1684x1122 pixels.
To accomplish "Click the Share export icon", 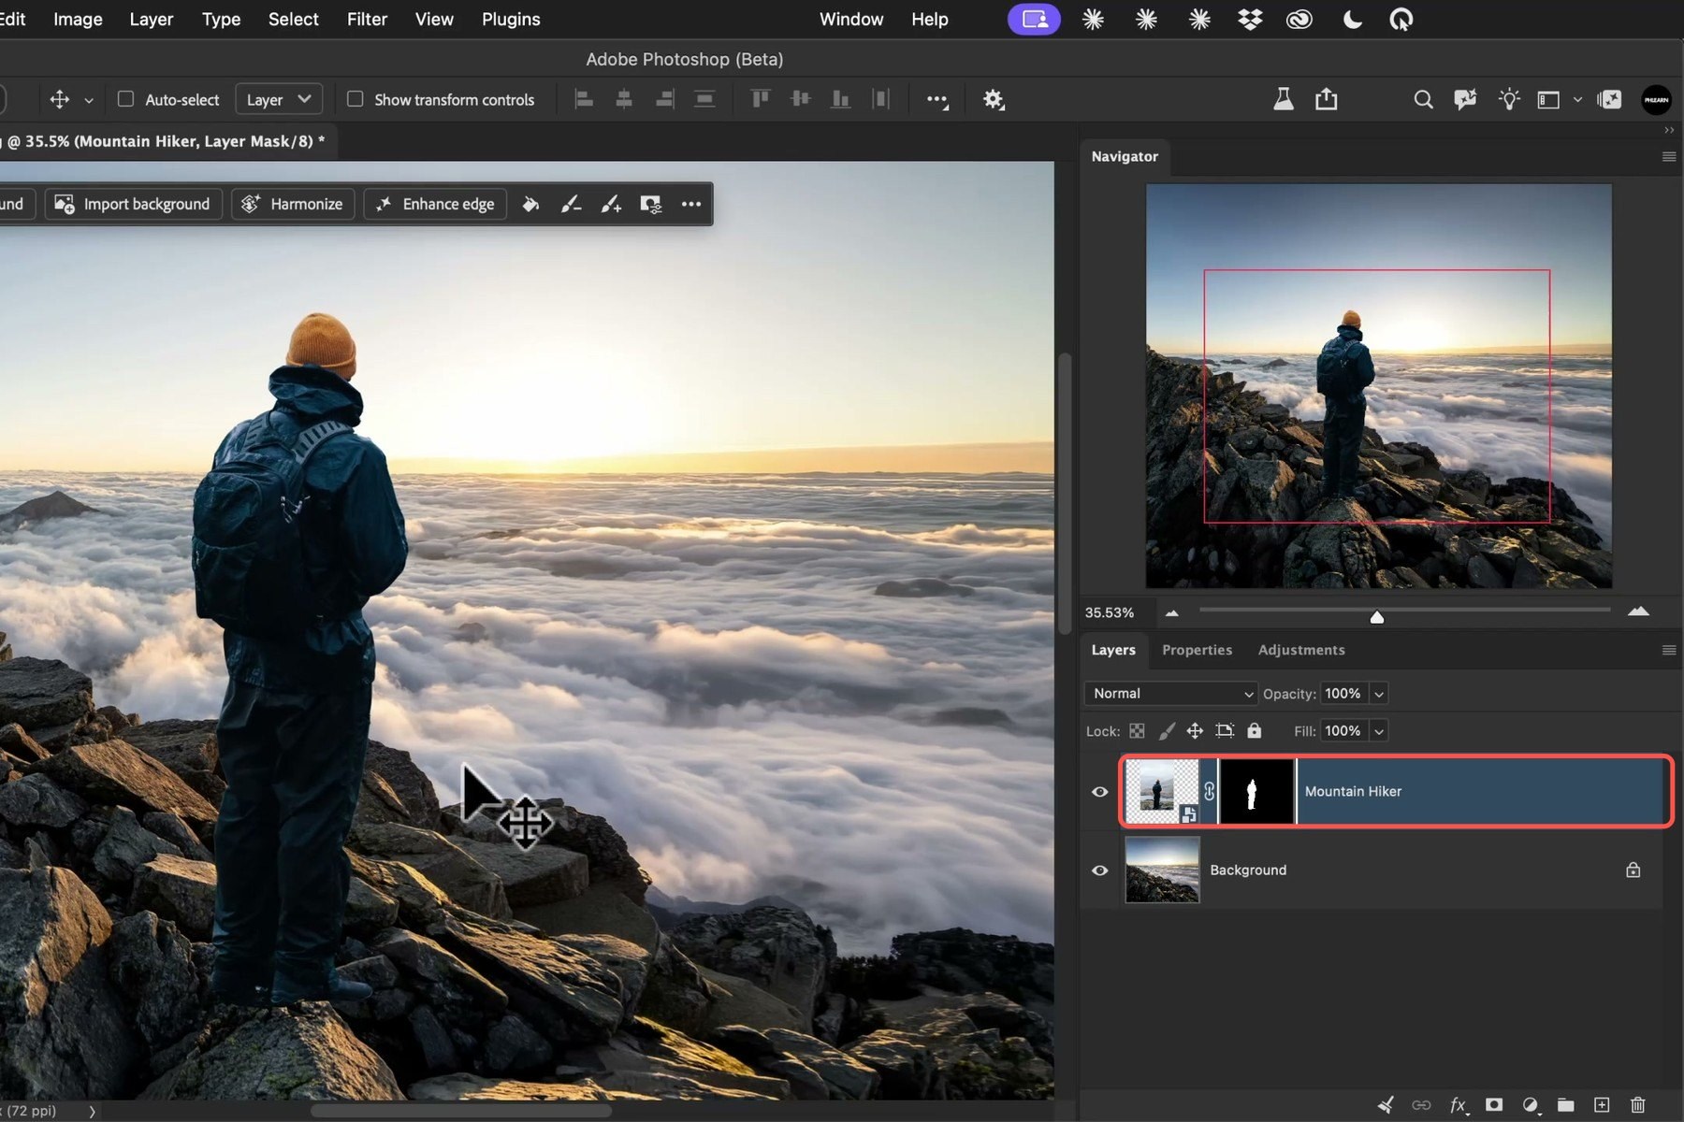I will coord(1326,99).
